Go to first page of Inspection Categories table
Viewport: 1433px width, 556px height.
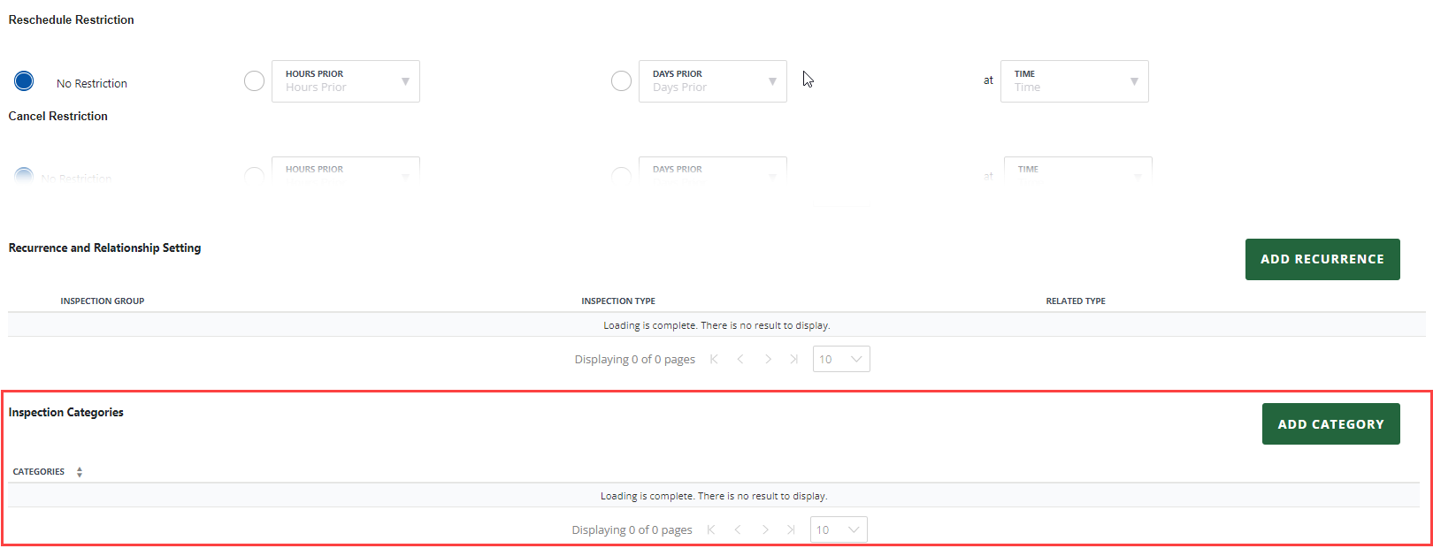[x=711, y=529]
